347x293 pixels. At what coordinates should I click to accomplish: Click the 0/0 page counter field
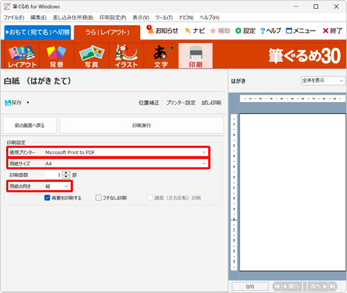coord(250,287)
